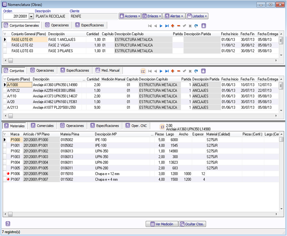Switch to the Med. Manual tab
Image resolution: width=287 pixels, height=236 pixels.
tap(108, 70)
